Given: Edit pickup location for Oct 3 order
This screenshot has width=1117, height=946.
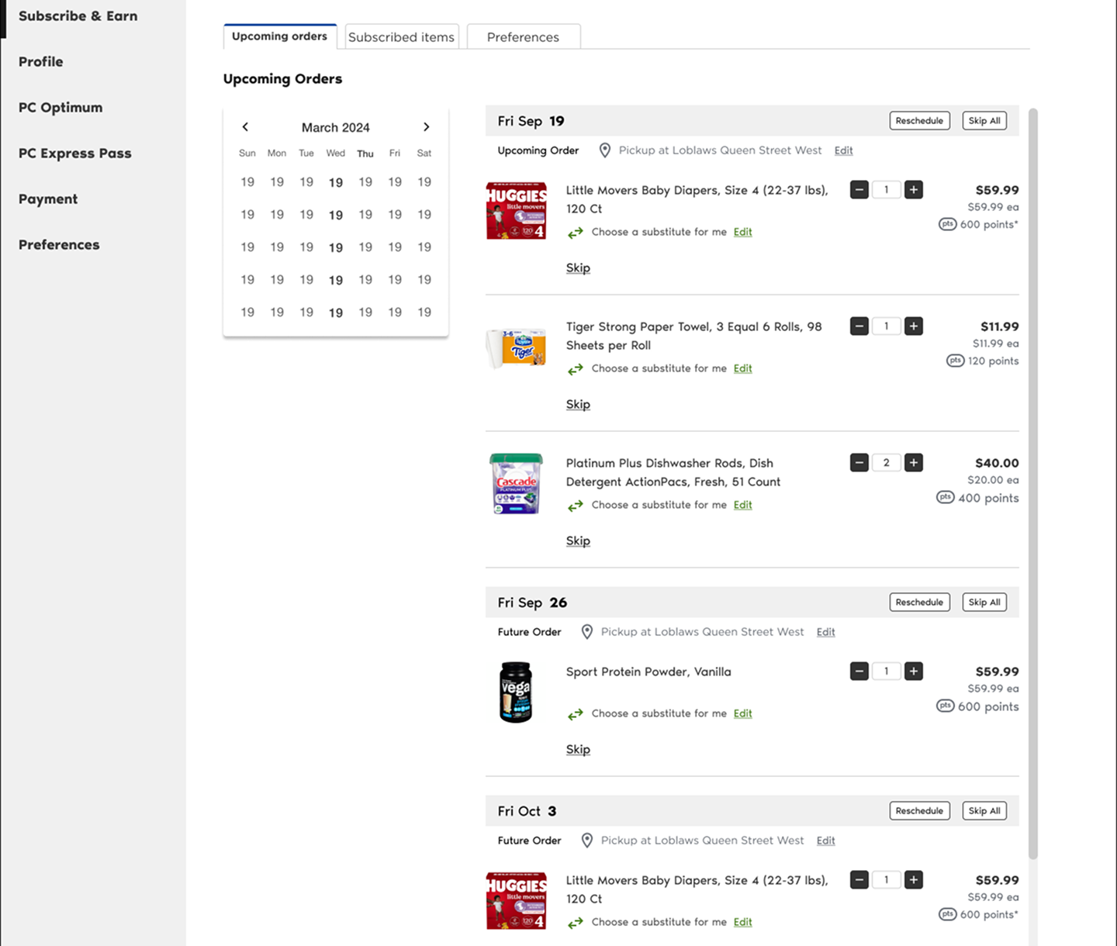Looking at the screenshot, I should [826, 841].
